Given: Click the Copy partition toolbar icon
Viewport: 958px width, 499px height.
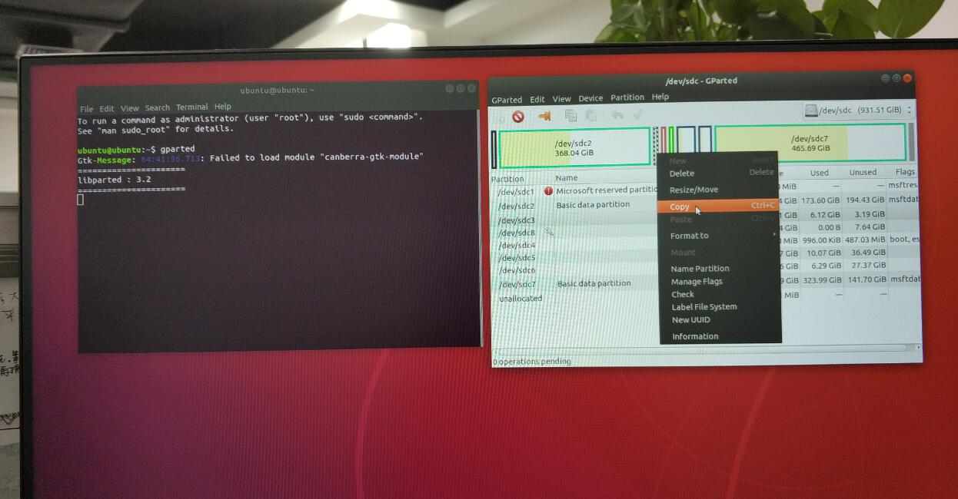Looking at the screenshot, I should [570, 116].
